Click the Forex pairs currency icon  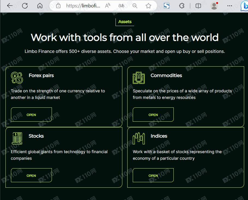(x=17, y=78)
